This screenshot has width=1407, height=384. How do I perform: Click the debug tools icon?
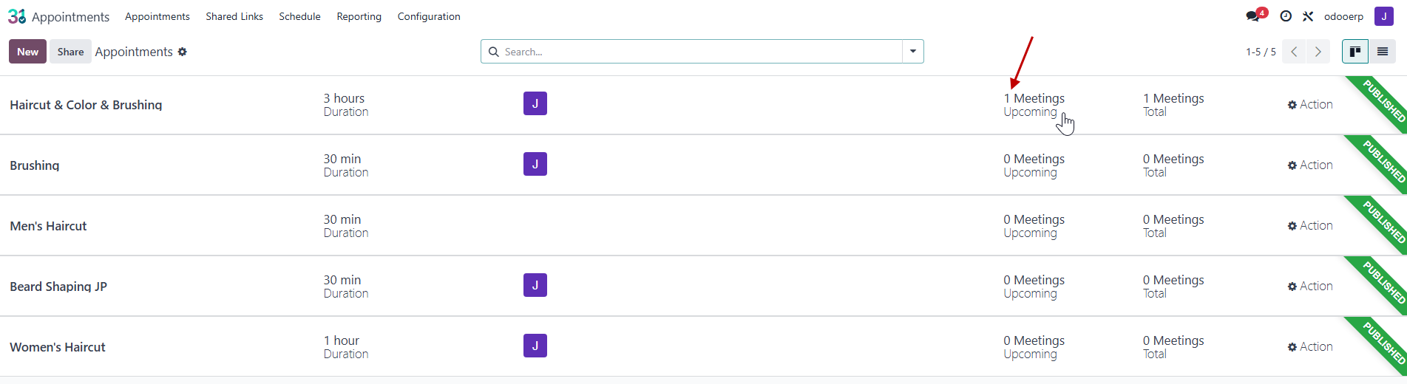(1308, 16)
